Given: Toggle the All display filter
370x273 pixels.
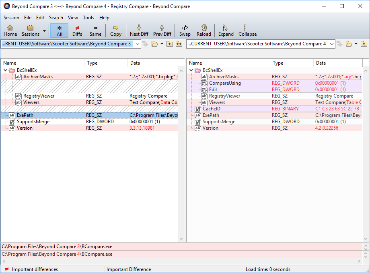Looking at the screenshot, I should tap(60, 31).
